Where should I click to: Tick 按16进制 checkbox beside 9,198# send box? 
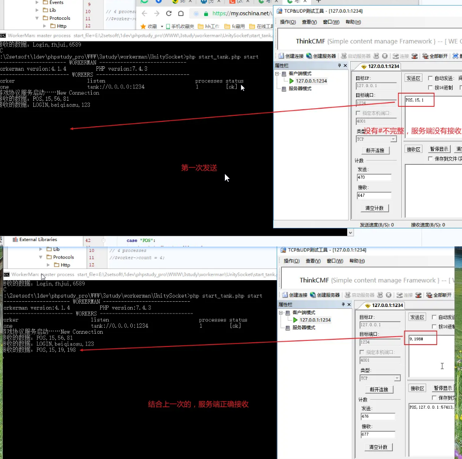434,327
